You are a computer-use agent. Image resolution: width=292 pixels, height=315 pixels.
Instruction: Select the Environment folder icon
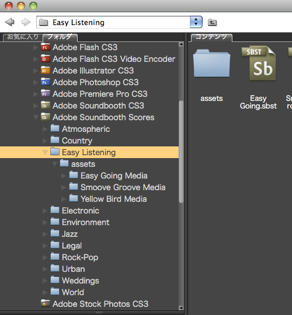pos(55,222)
